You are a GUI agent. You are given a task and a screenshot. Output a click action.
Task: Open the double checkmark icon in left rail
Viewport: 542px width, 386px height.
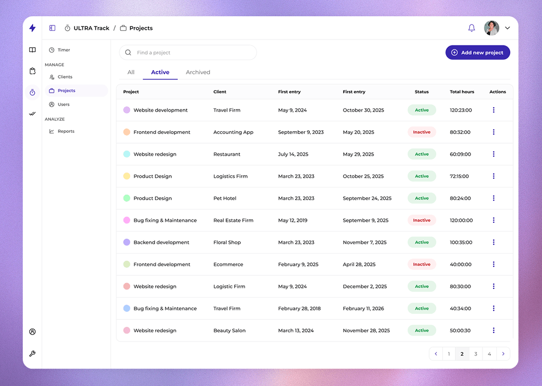pos(32,113)
